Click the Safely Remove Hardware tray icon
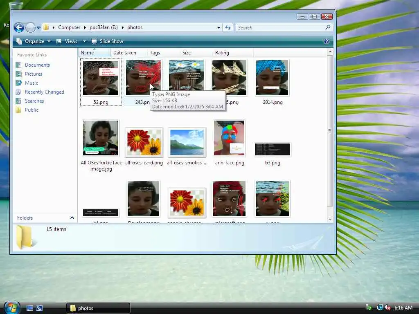This screenshot has width=419, height=314. click(369, 307)
